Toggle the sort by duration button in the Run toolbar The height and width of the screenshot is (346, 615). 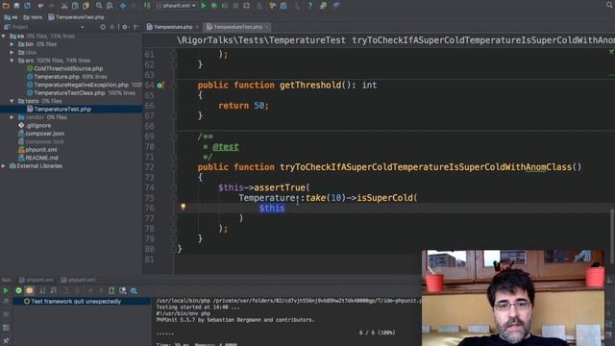[54, 290]
